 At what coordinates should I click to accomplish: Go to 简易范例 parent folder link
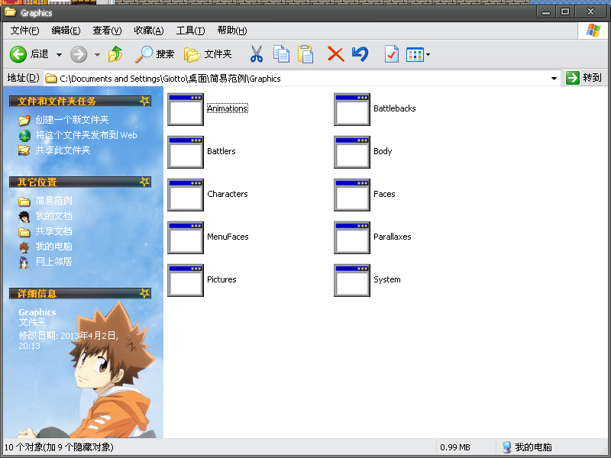[x=53, y=201]
